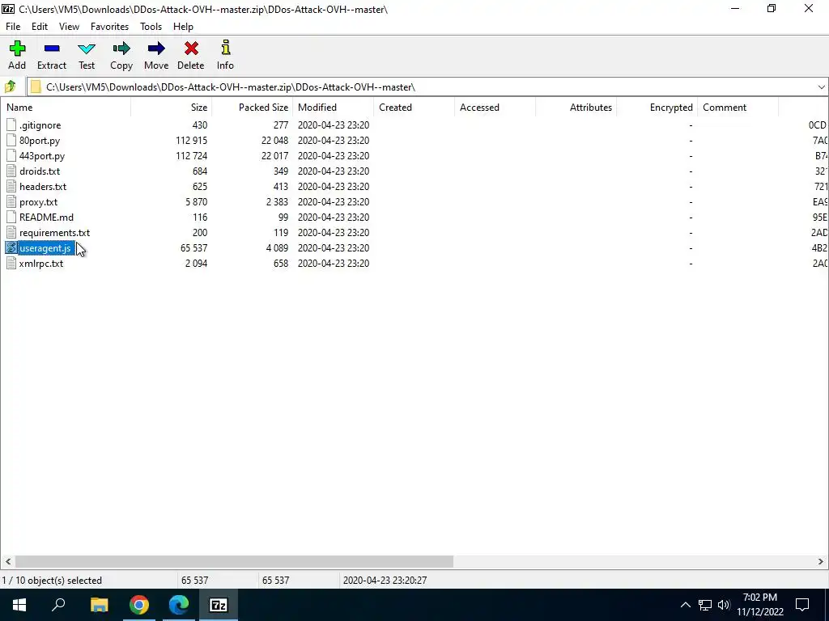This screenshot has width=829, height=621.
Task: Open the Favorites menu
Action: [109, 27]
